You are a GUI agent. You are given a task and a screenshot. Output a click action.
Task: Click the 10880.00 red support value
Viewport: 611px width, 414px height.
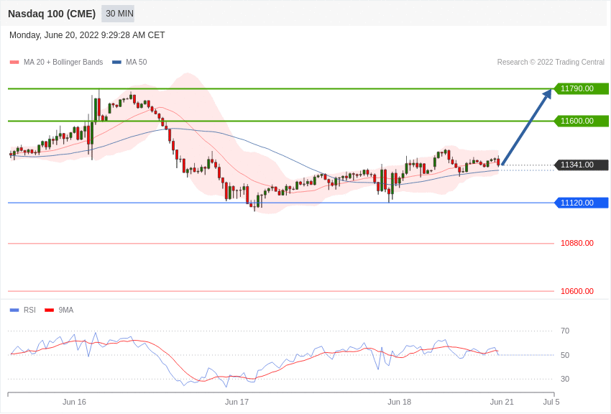(x=577, y=244)
